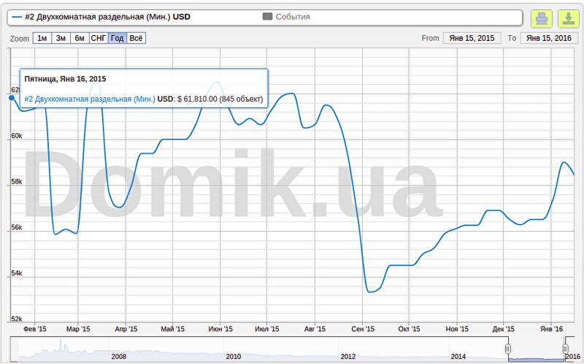Click the tooltip price $ 61,810.00
This screenshot has height=364, width=584.
tap(197, 99)
